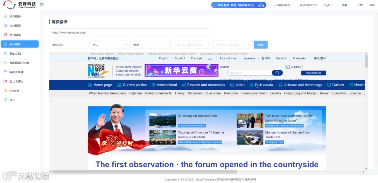Open Xi Jinping-xin National Park thumbnail
The image size is (378, 183).
[x=162, y=120]
